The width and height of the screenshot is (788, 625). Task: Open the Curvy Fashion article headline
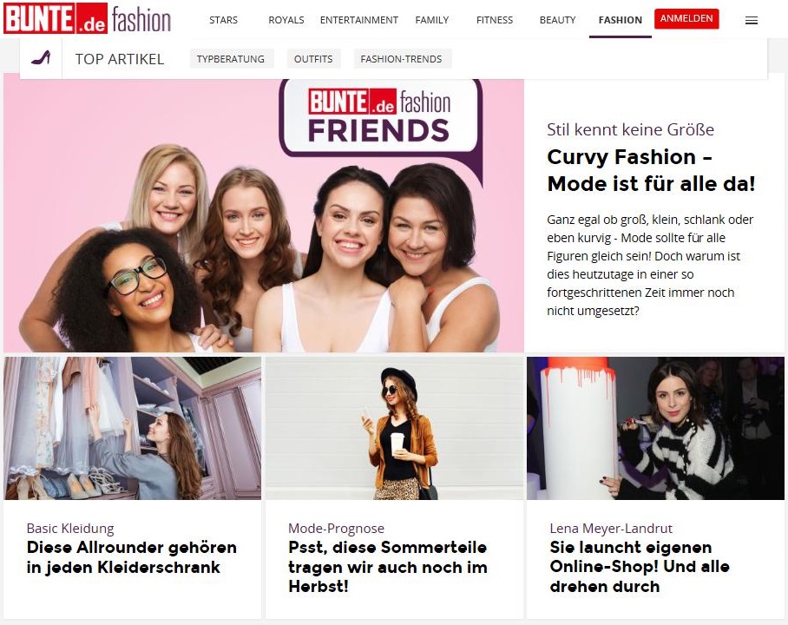(651, 170)
